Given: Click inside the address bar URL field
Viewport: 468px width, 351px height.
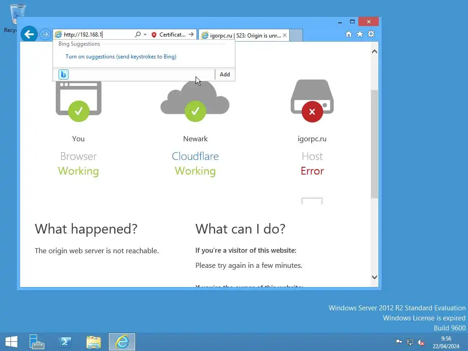Looking at the screenshot, I should [98, 35].
